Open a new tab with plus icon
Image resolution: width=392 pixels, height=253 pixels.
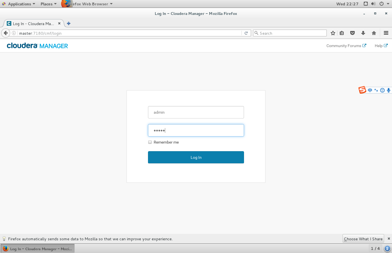(x=69, y=23)
